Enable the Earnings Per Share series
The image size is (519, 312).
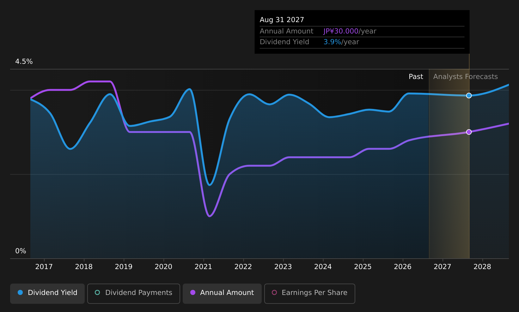(310, 293)
